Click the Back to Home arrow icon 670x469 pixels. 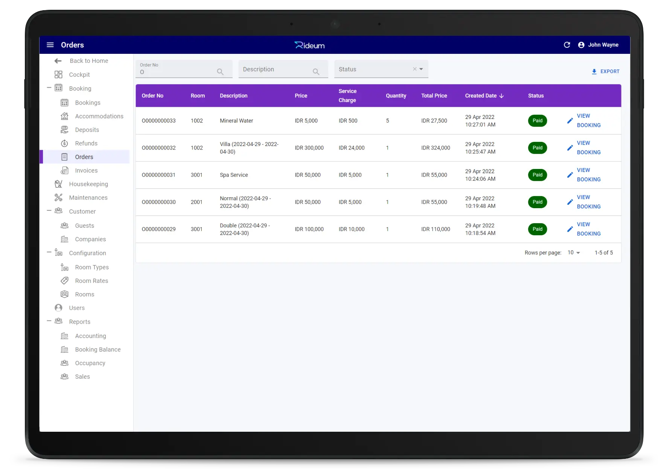pyautogui.click(x=58, y=61)
